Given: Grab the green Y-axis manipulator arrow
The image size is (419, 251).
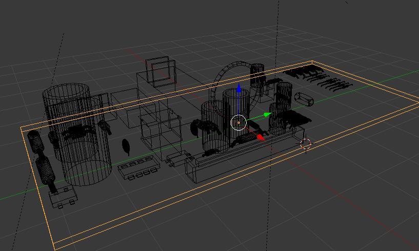Looking at the screenshot, I should (x=268, y=115).
